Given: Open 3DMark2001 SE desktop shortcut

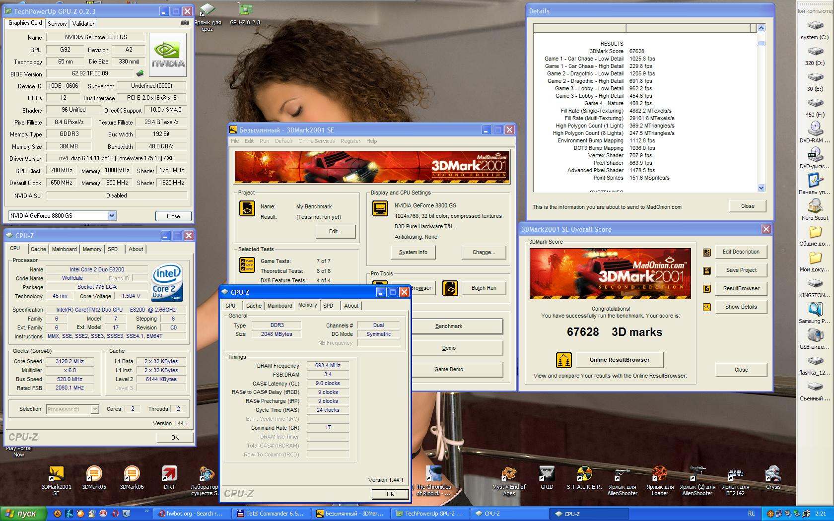Looking at the screenshot, I should tap(56, 480).
